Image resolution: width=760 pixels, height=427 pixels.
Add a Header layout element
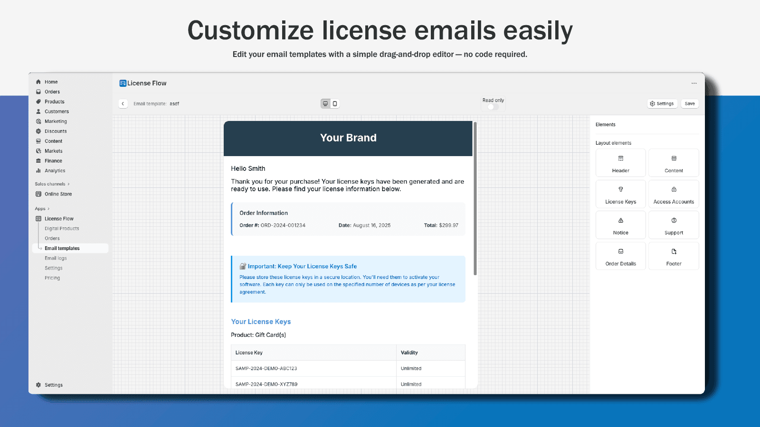[620, 163]
